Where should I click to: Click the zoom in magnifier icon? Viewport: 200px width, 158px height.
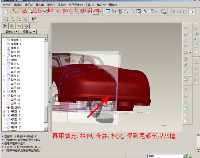126,12
